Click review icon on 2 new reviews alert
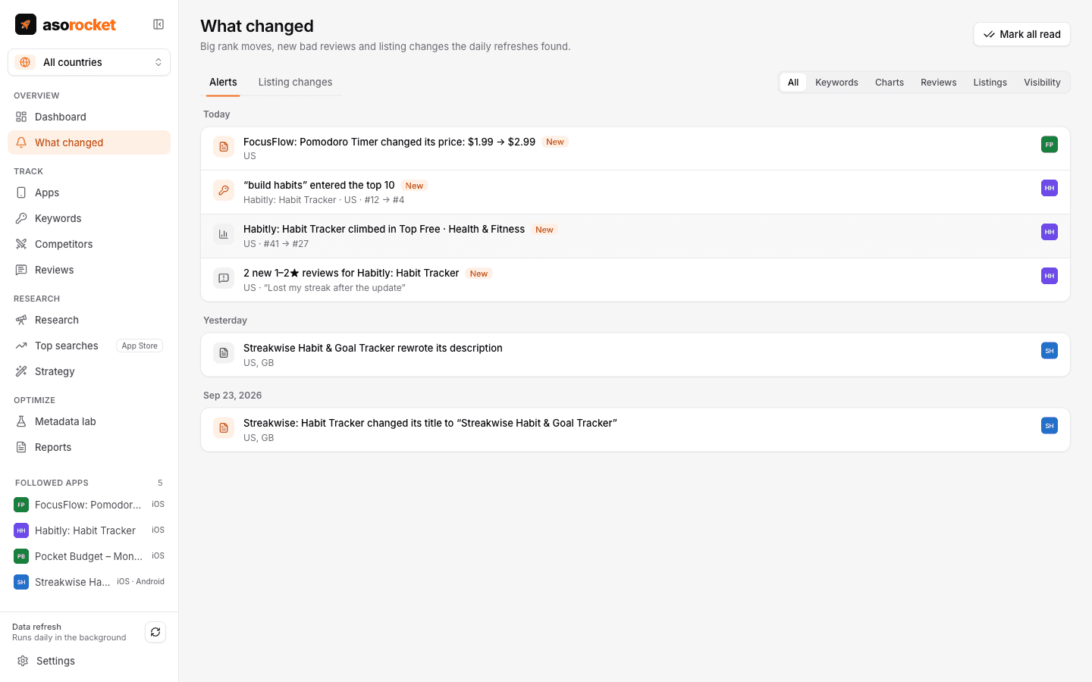 (224, 279)
